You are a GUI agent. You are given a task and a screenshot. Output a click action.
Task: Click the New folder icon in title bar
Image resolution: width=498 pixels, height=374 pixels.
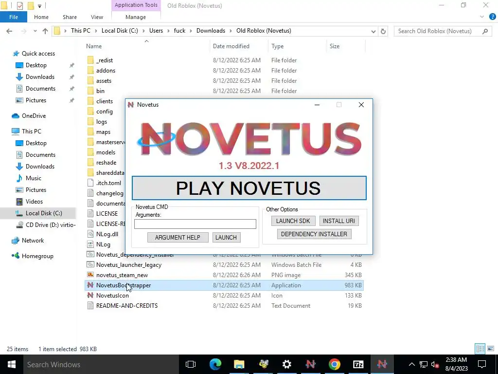(x=31, y=5)
